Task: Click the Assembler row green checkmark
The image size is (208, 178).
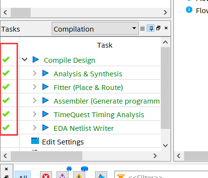Action: click(6, 100)
